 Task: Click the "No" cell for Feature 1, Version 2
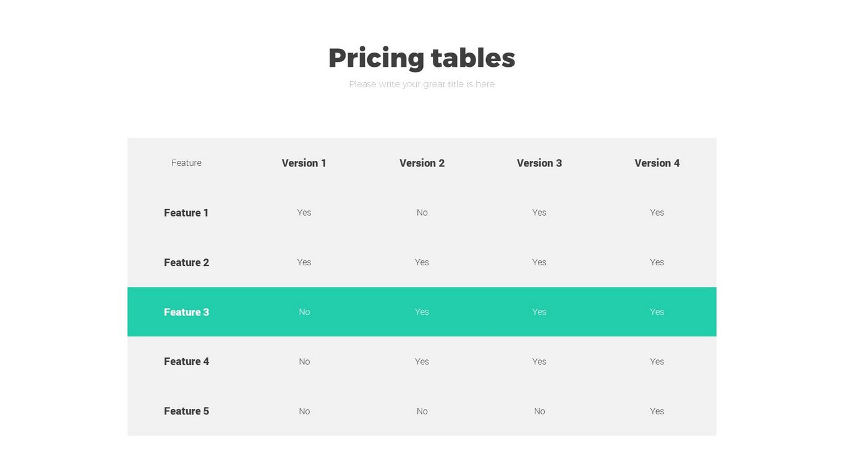422,213
